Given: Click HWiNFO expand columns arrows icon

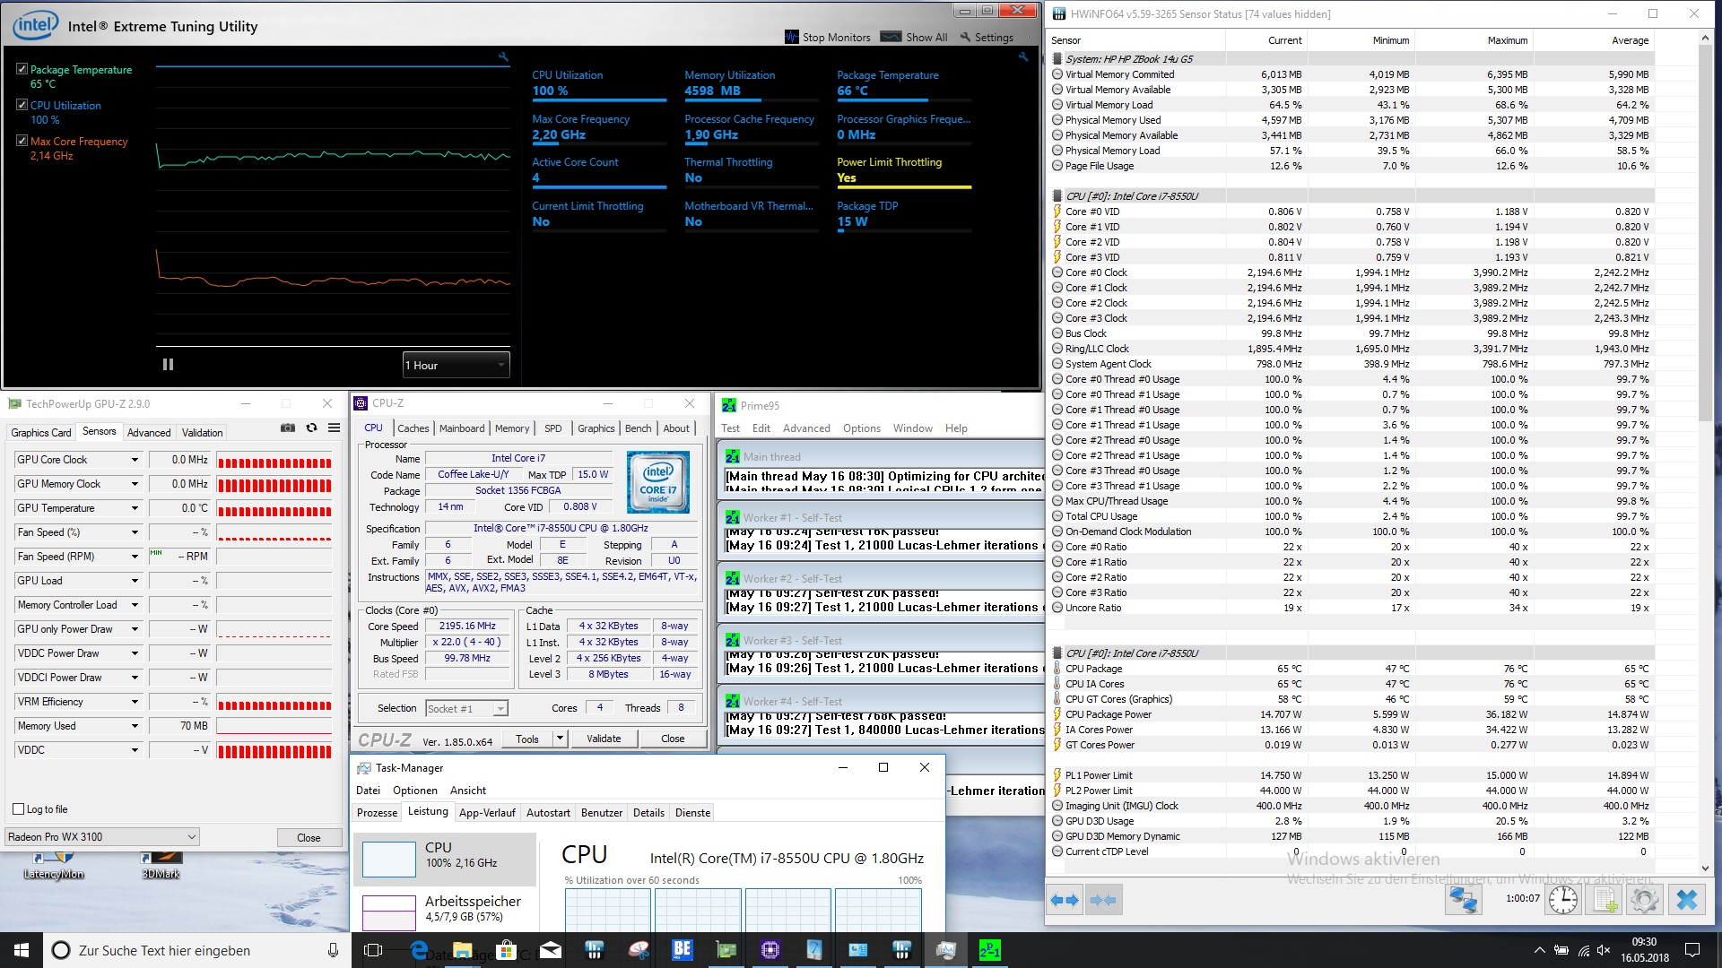Looking at the screenshot, I should tap(1065, 900).
